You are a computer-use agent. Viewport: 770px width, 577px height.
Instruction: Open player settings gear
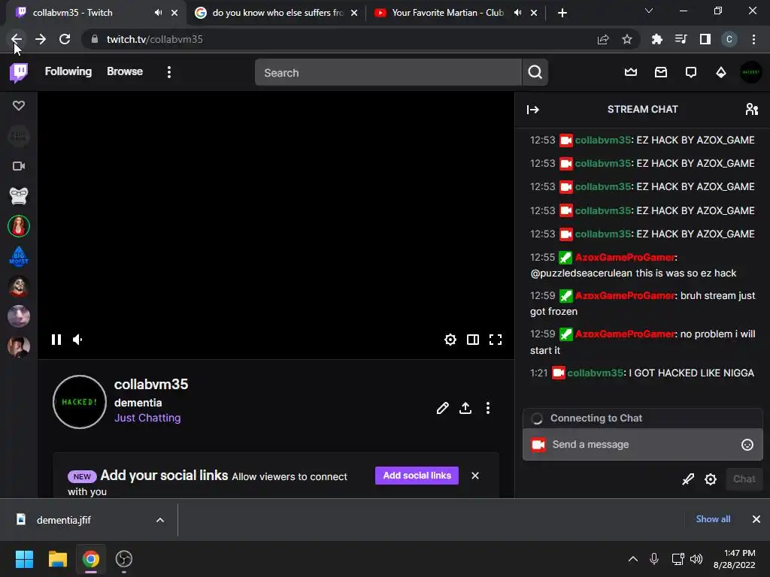pyautogui.click(x=450, y=340)
